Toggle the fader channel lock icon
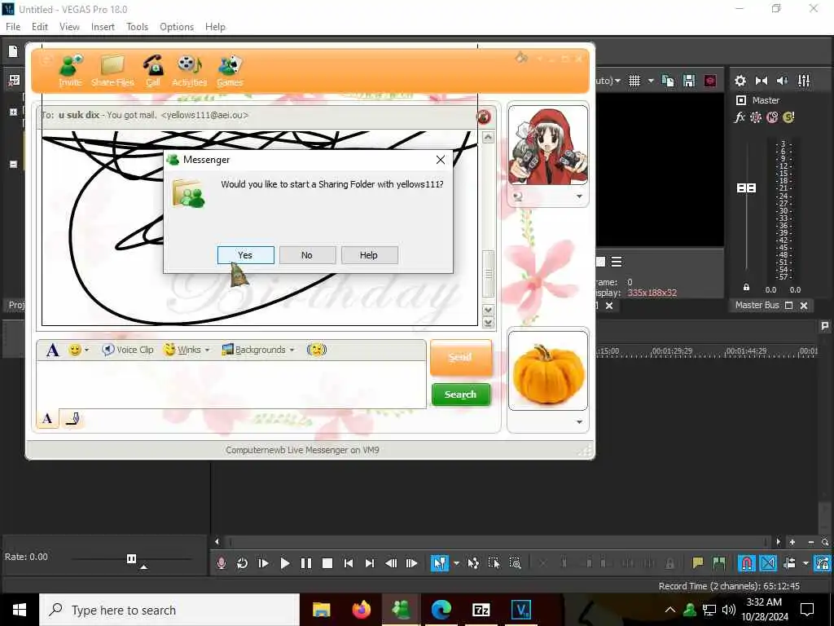 pyautogui.click(x=746, y=288)
